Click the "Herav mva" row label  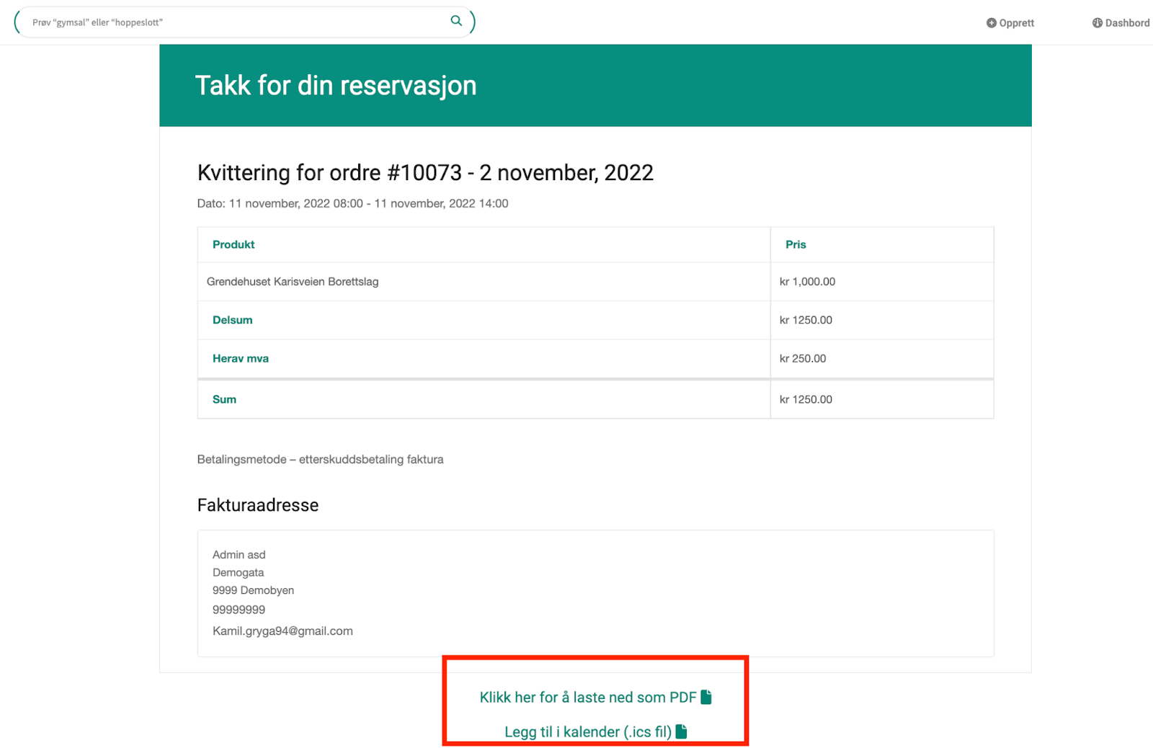pyautogui.click(x=241, y=358)
